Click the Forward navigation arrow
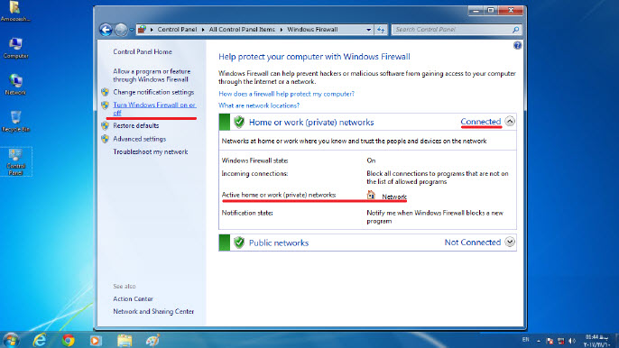The height and width of the screenshot is (348, 619). pyautogui.click(x=121, y=30)
